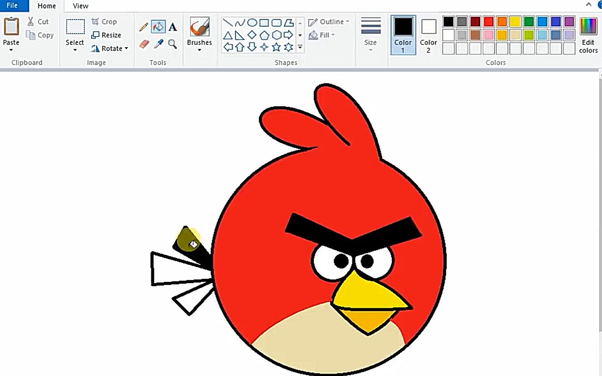This screenshot has height=376, width=602.
Task: Collapse the ribbon with the chevron
Action: click(588, 5)
